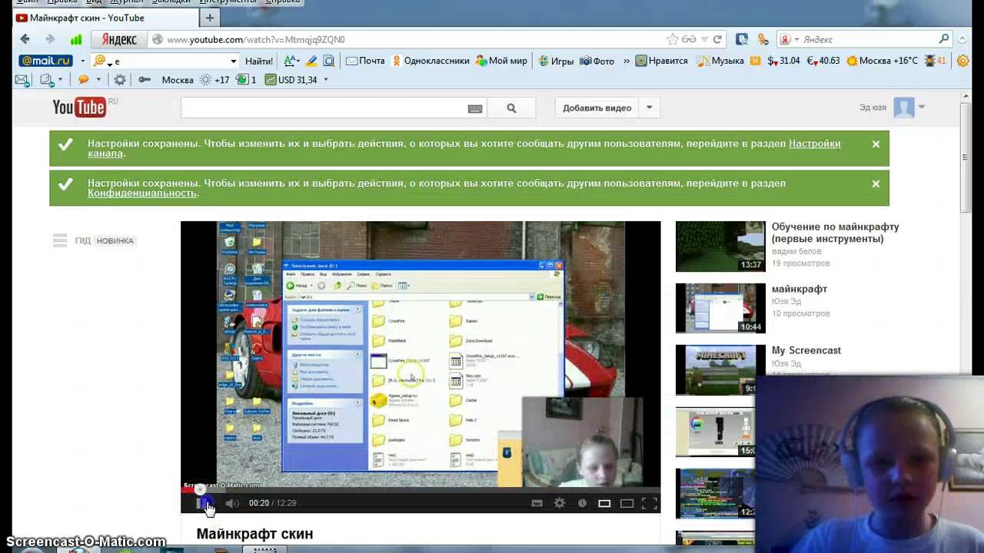Image resolution: width=984 pixels, height=553 pixels.
Task: Open the Музыка toolbar button
Action: 720,61
